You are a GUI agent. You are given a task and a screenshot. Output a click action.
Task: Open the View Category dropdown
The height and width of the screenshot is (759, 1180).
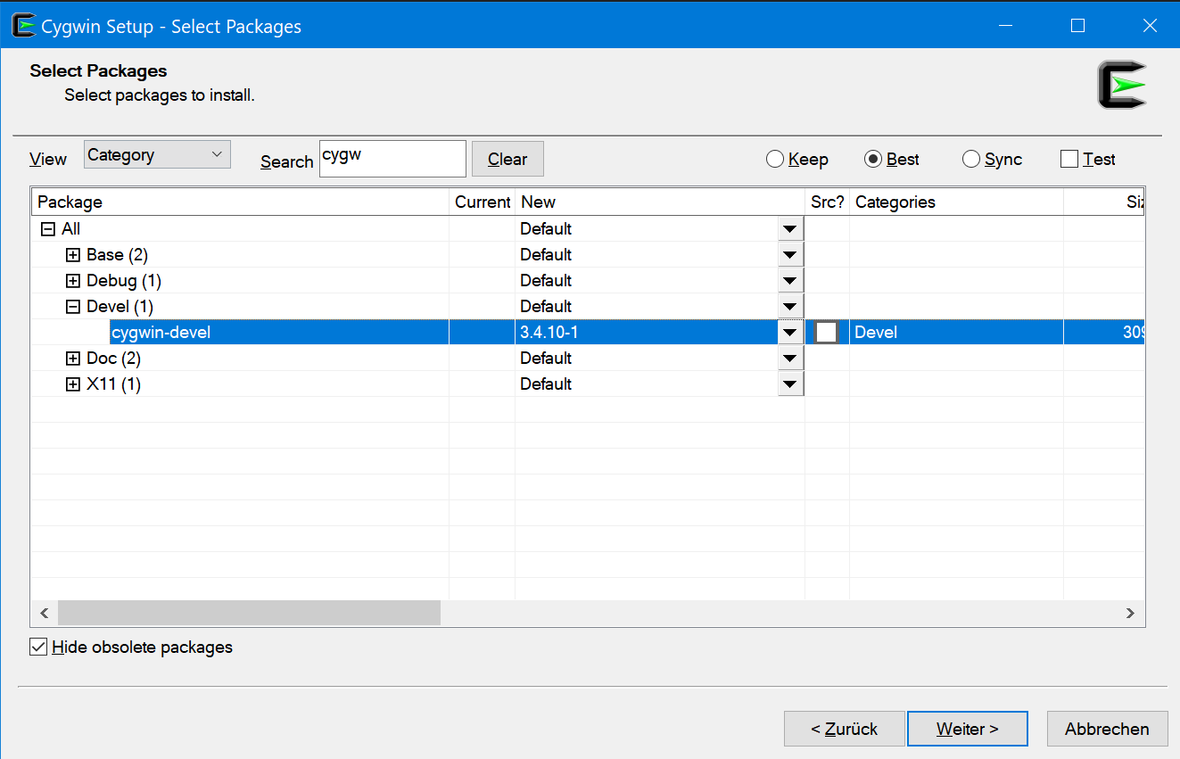point(157,154)
